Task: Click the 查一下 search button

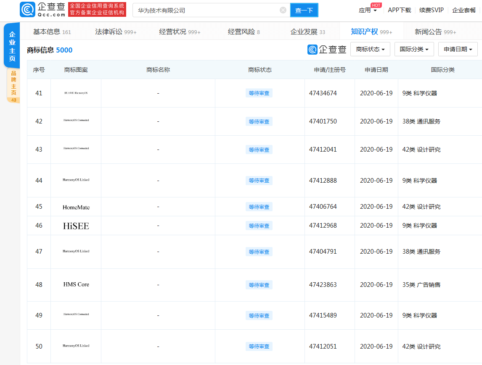Action: pos(304,10)
